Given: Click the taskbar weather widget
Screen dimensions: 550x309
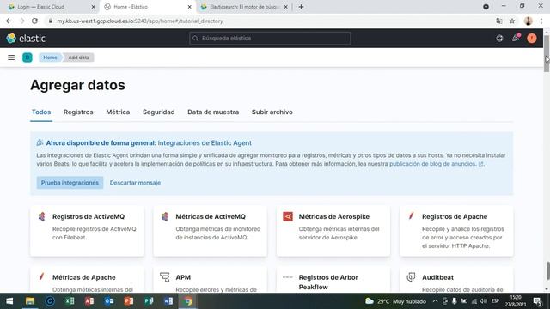Looking at the screenshot, I should [x=395, y=301].
